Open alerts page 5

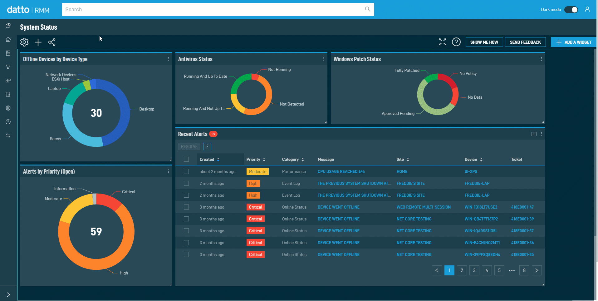499,270
